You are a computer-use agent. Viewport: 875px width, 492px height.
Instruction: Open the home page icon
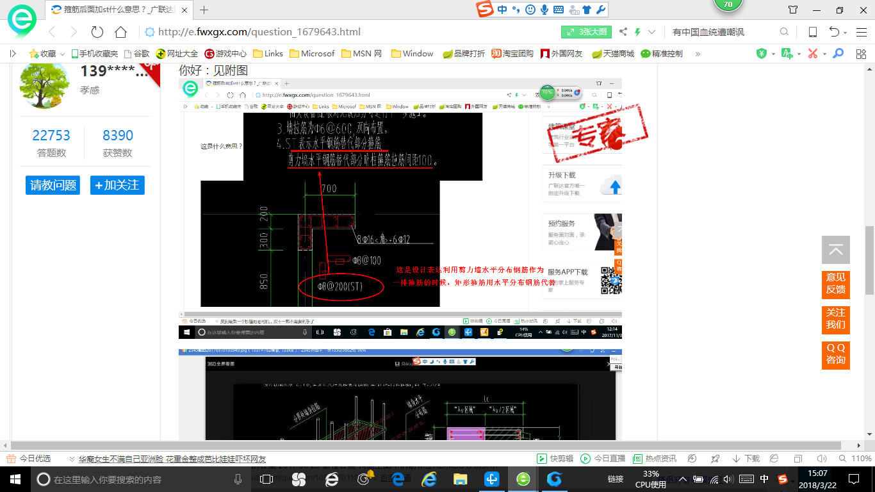click(x=120, y=32)
